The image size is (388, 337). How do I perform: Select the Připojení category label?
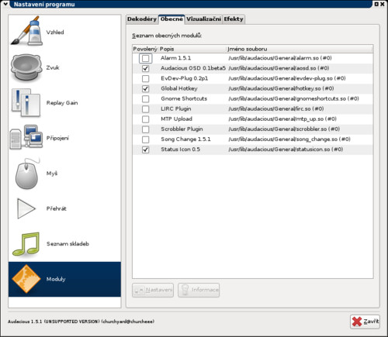[57, 138]
